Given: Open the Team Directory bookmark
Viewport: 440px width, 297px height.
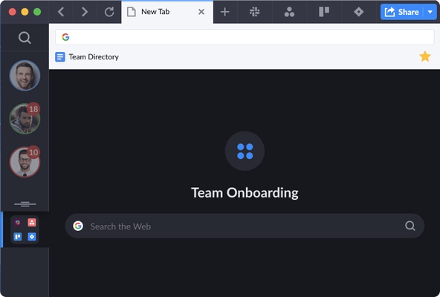Looking at the screenshot, I should click(87, 57).
